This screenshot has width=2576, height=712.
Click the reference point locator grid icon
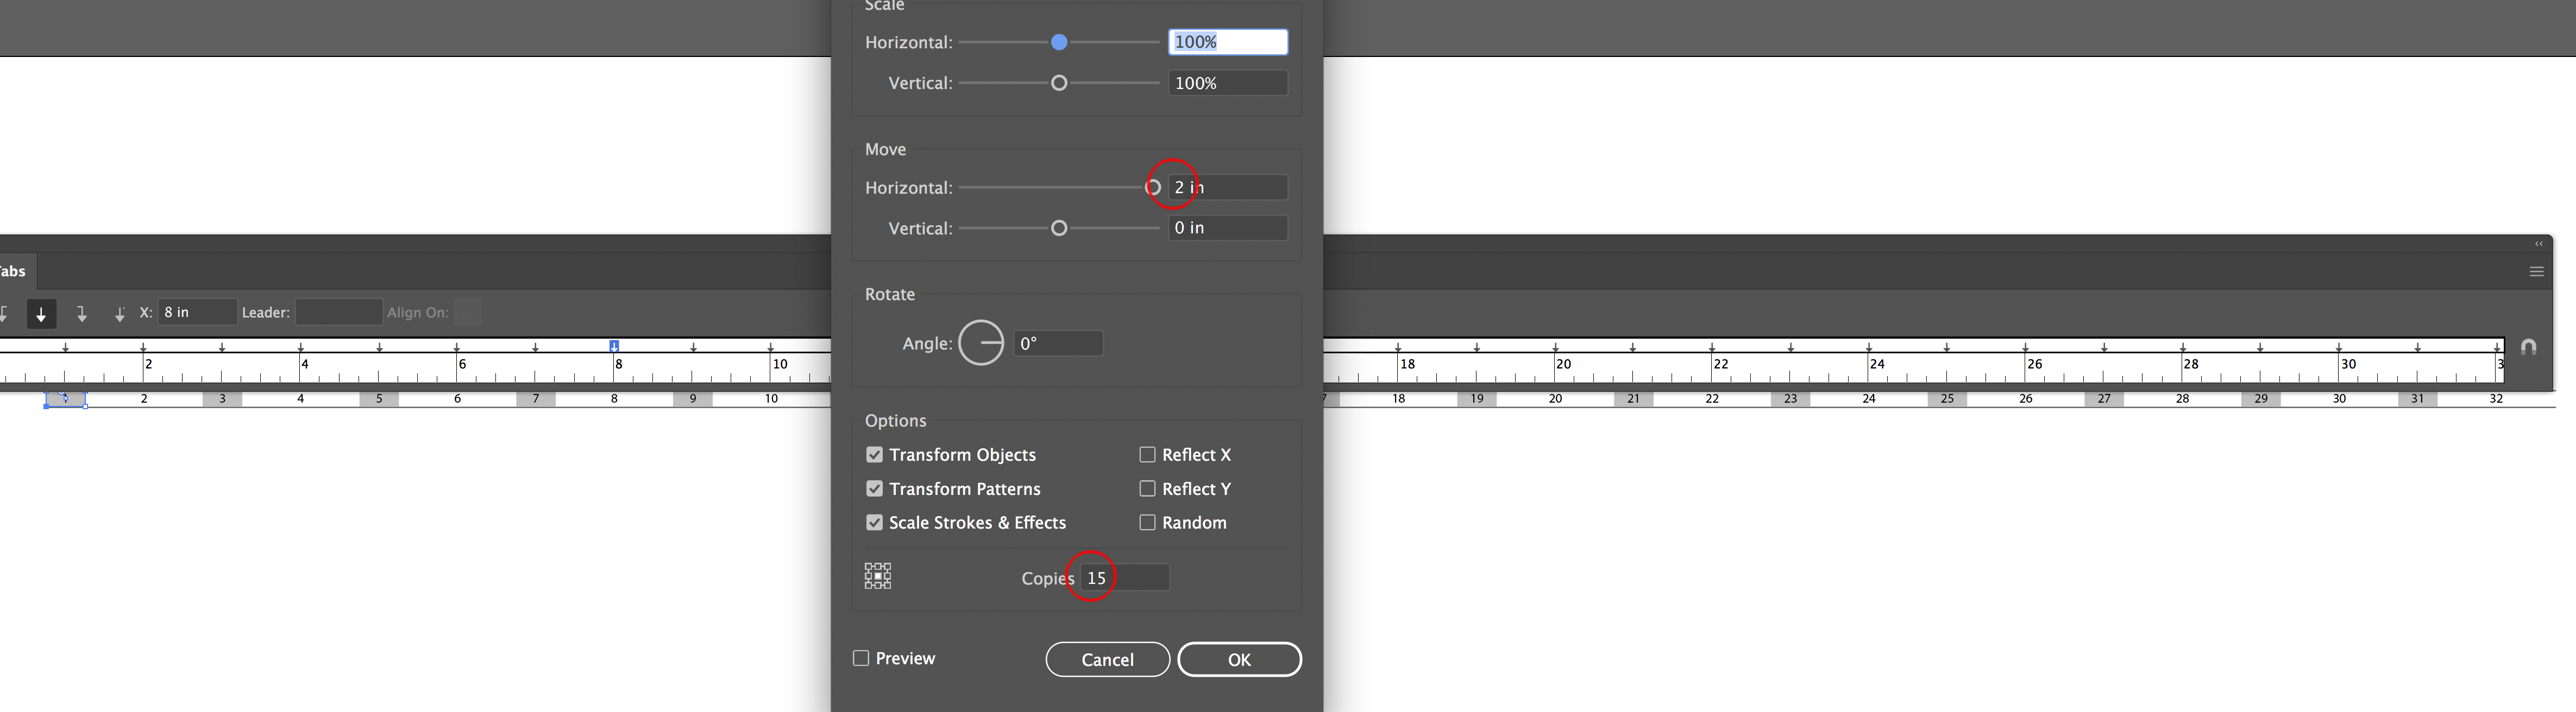tap(878, 576)
